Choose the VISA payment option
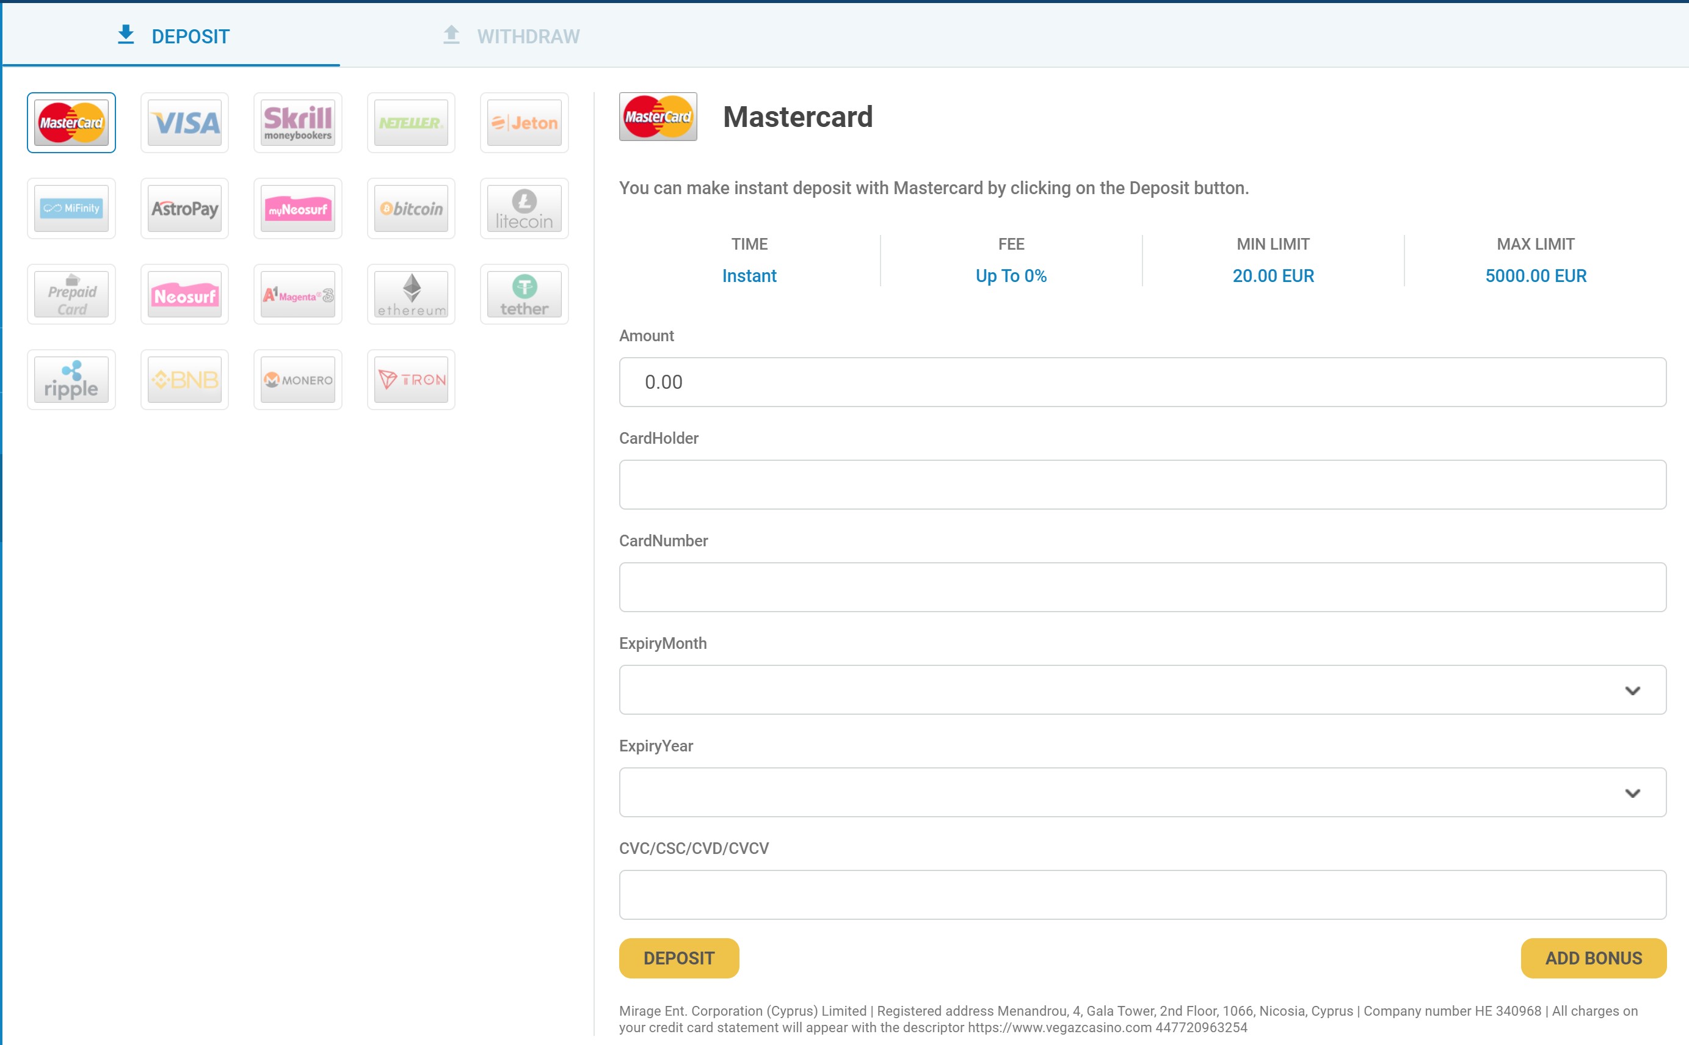The image size is (1689, 1045). 184,122
